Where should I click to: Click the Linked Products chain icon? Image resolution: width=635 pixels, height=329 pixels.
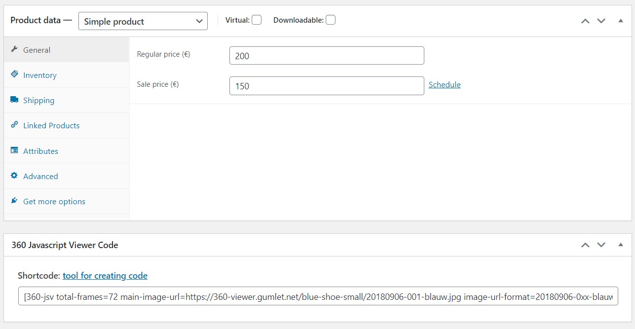pyautogui.click(x=14, y=125)
